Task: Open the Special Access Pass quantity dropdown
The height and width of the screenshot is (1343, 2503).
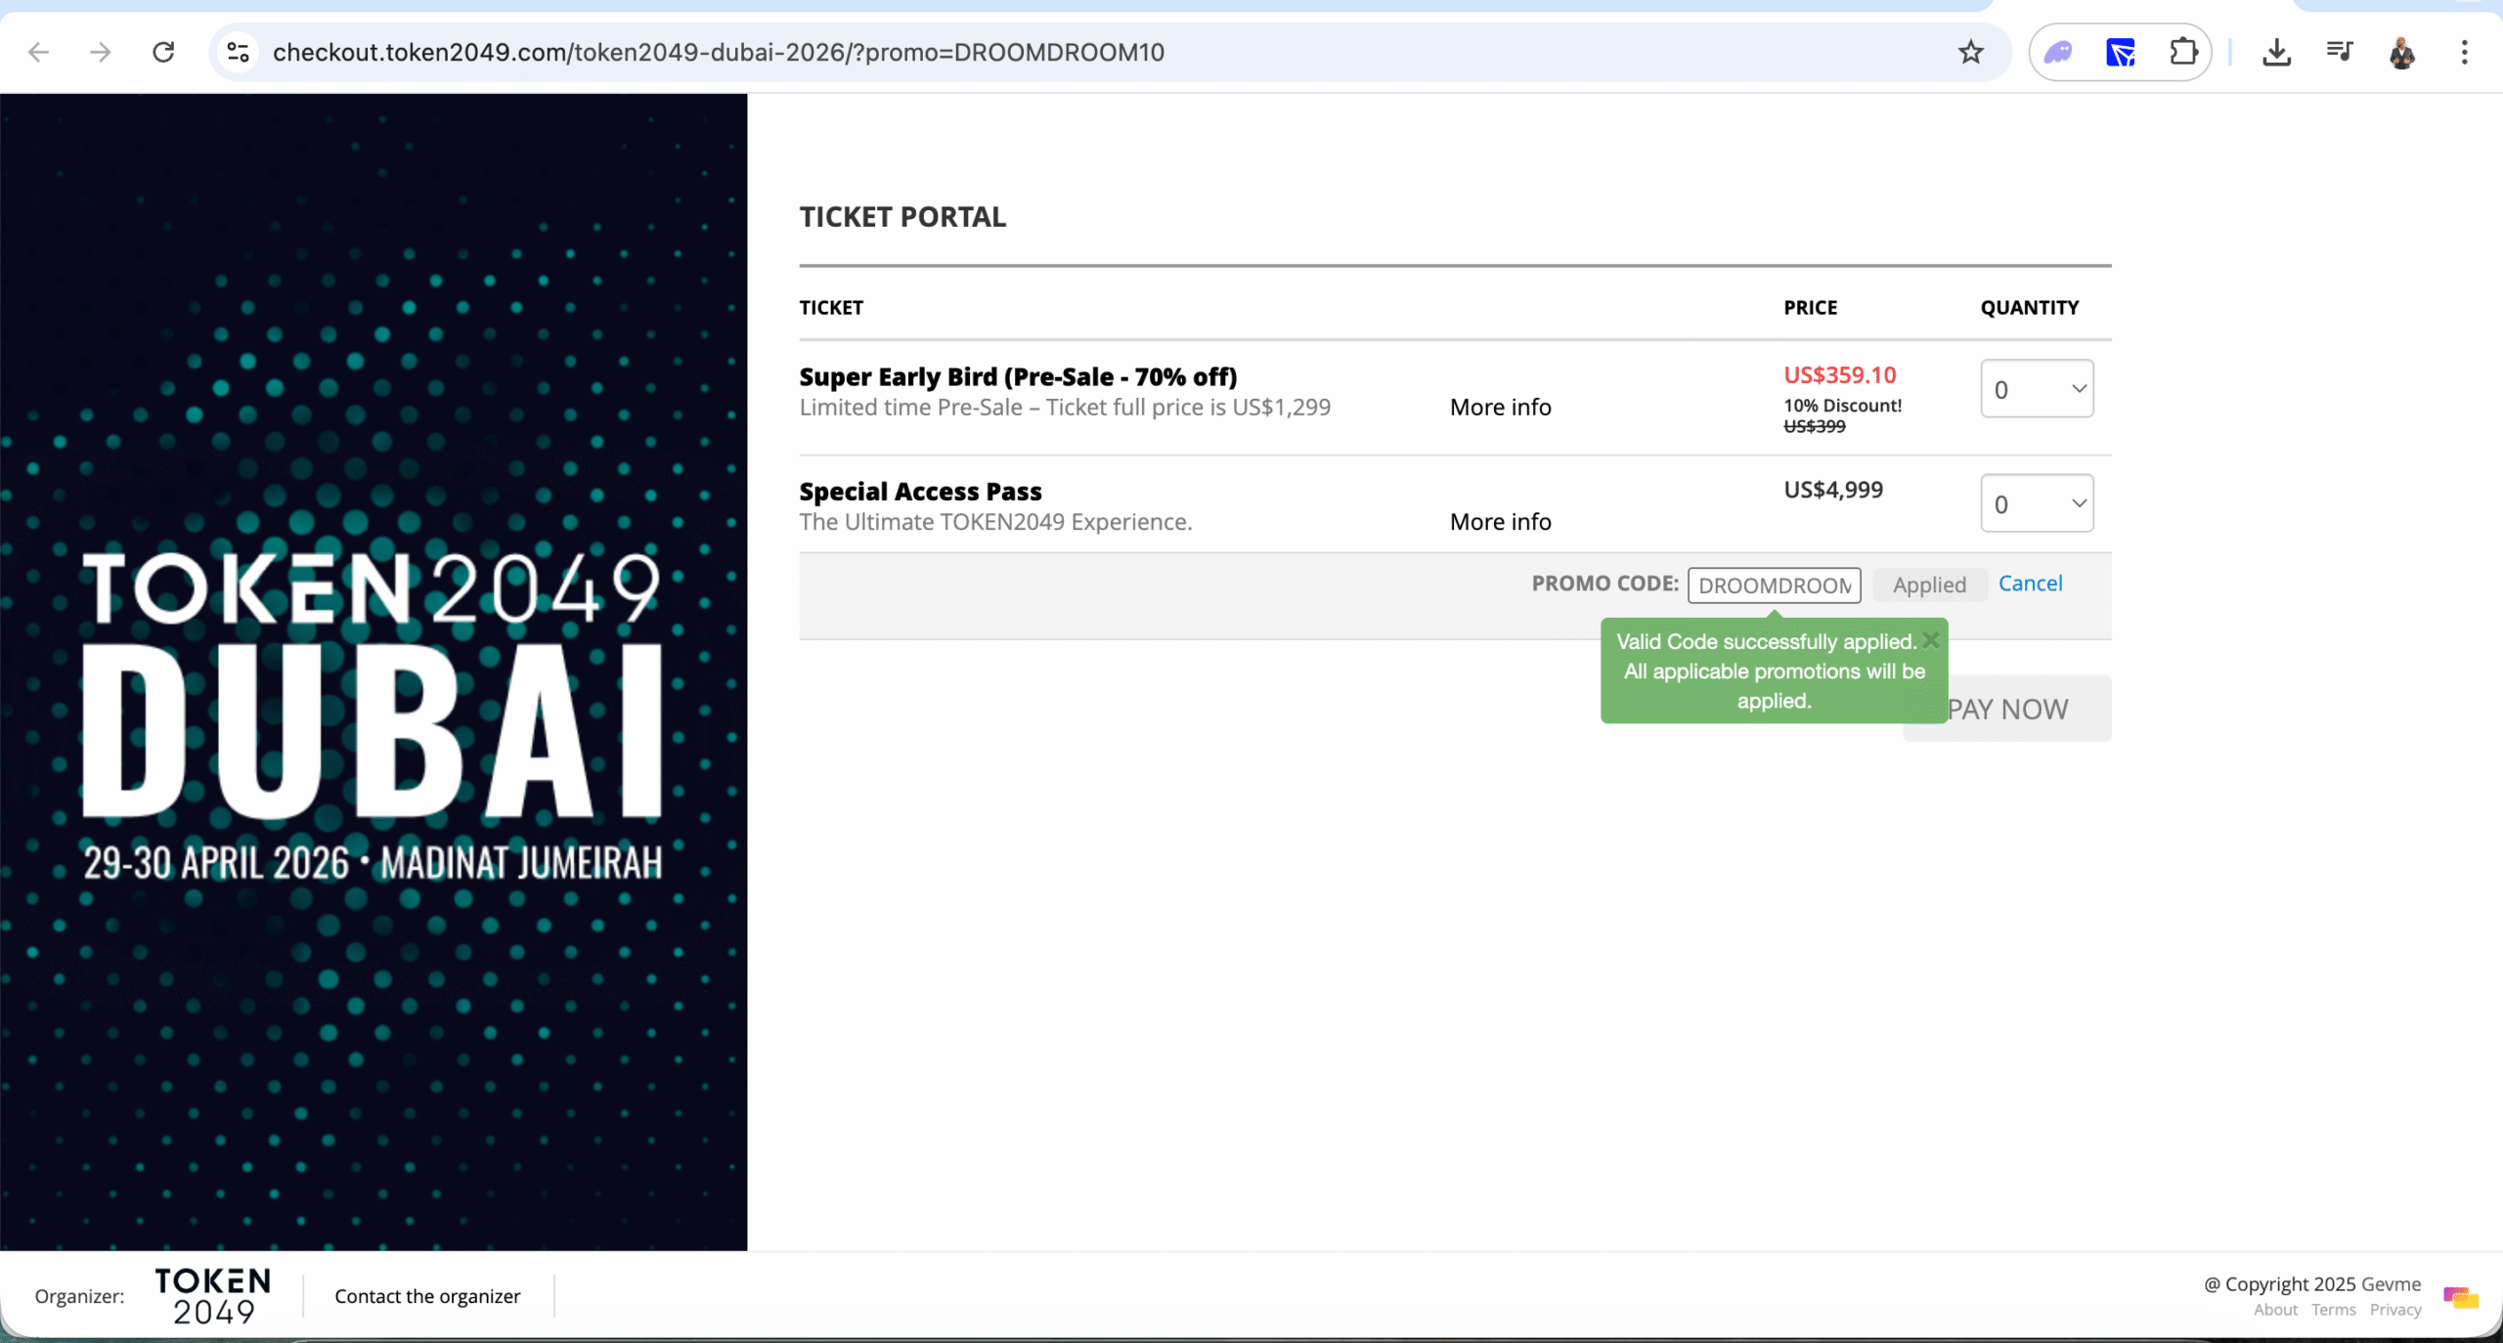Action: coord(2037,503)
